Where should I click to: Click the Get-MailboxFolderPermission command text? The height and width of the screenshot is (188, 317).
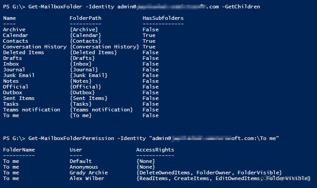[71, 138]
